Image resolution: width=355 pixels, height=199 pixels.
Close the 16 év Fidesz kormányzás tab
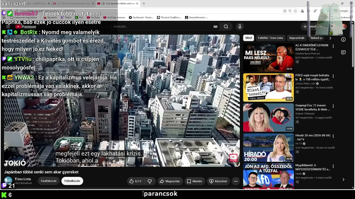click(93, 4)
